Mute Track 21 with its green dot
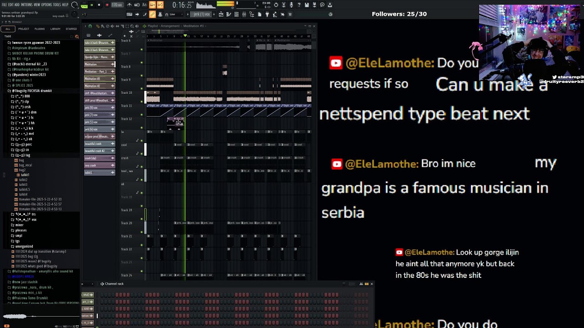584x328 pixels. click(x=141, y=245)
